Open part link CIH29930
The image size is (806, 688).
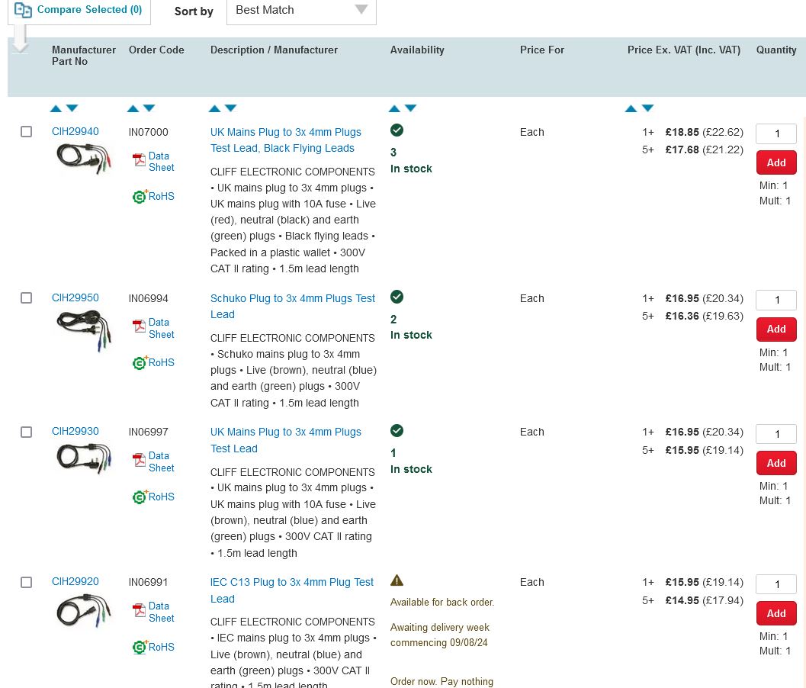click(x=75, y=432)
